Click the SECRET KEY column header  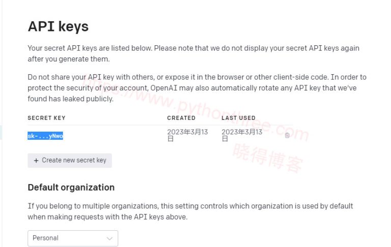pyautogui.click(x=46, y=118)
